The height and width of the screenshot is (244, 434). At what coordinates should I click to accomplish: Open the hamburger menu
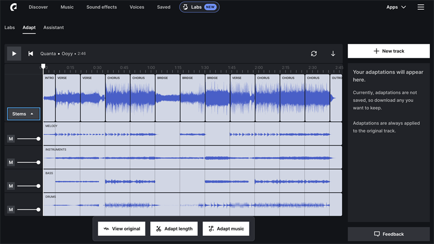pos(420,7)
